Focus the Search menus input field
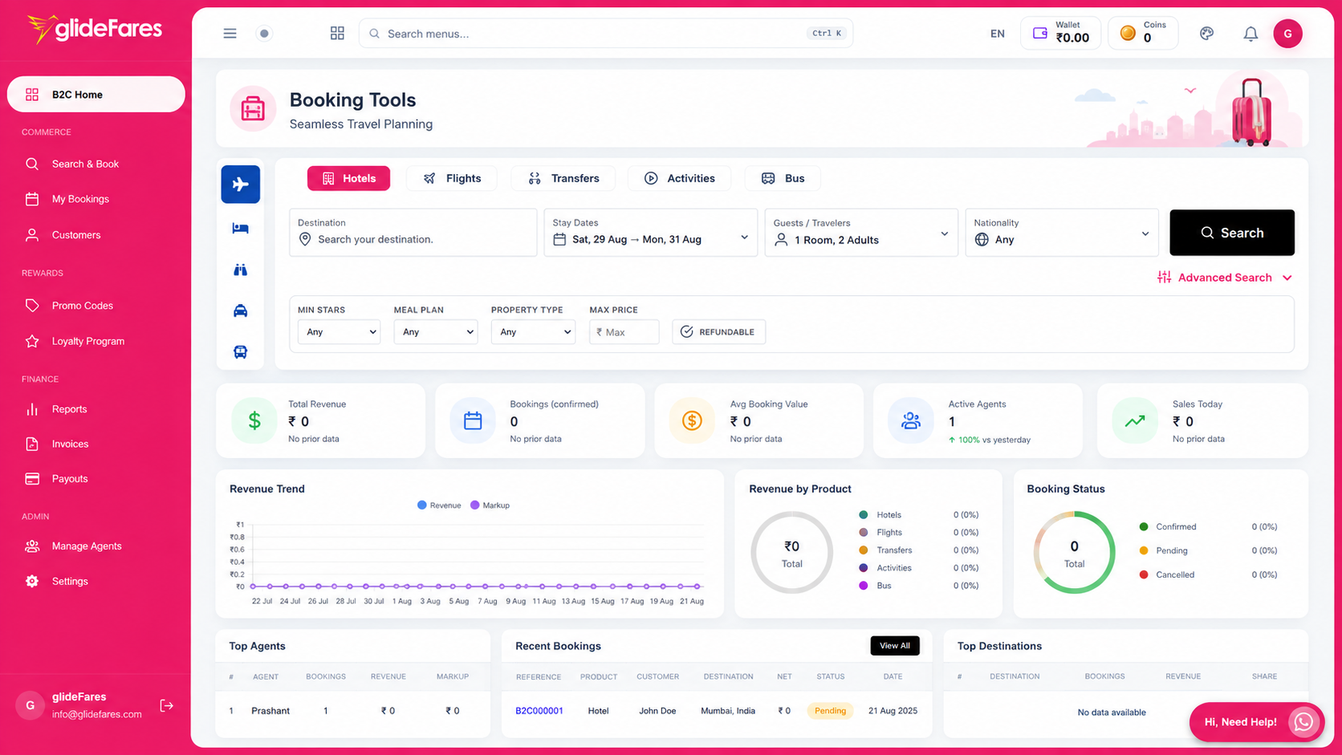 point(605,34)
